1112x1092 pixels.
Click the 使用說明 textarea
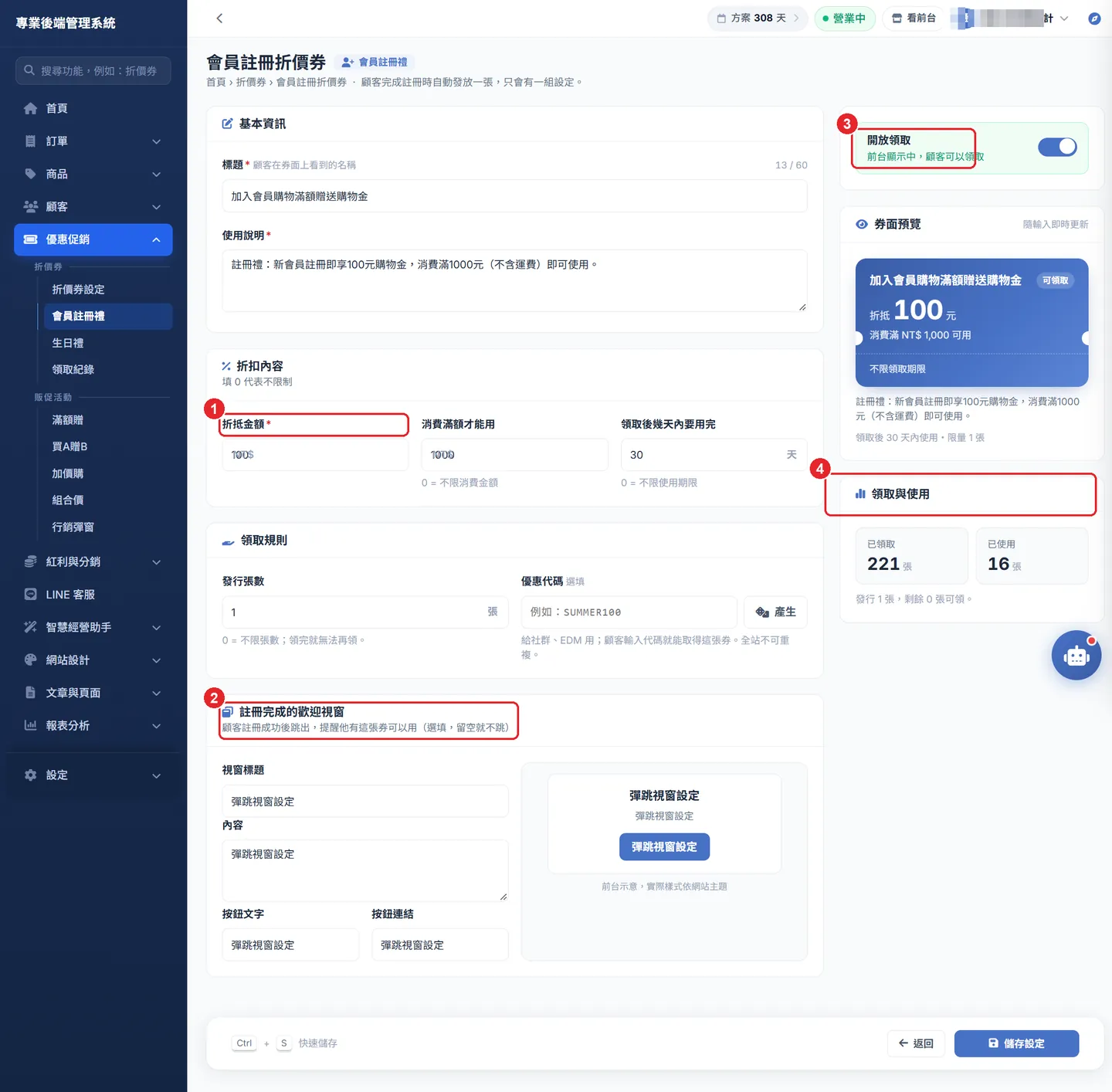tap(514, 280)
